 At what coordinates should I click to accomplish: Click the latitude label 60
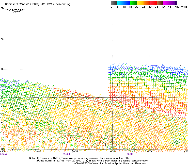coord(2,8)
